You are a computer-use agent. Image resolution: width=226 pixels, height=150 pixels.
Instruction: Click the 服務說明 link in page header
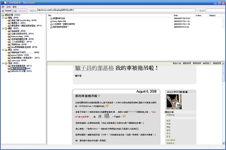coord(197,63)
